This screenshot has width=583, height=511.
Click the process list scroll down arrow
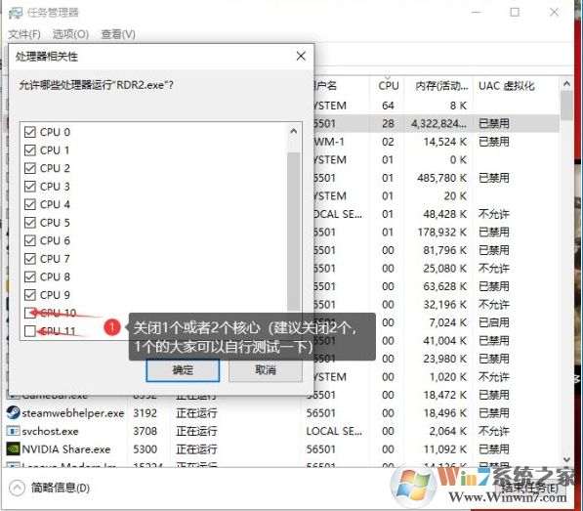(566, 459)
